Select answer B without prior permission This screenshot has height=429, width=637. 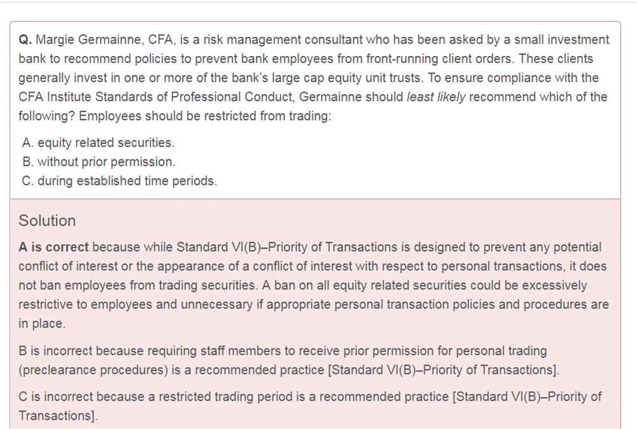(x=99, y=162)
